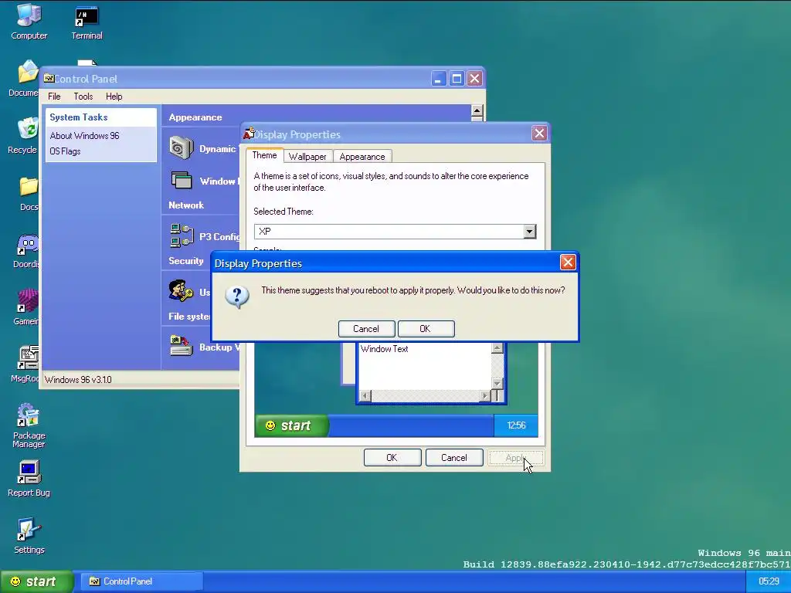Click the sample preview start button
791x593 pixels.
[291, 425]
